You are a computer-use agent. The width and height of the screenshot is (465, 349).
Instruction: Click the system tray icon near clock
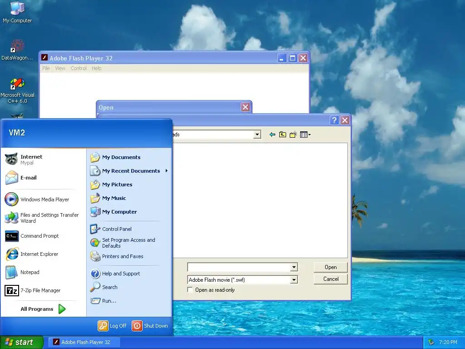[x=431, y=342]
